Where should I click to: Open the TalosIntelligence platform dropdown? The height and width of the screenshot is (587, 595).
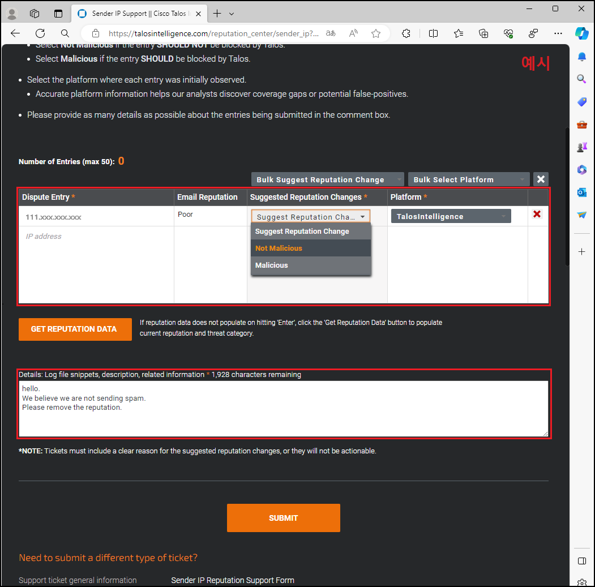coord(451,216)
